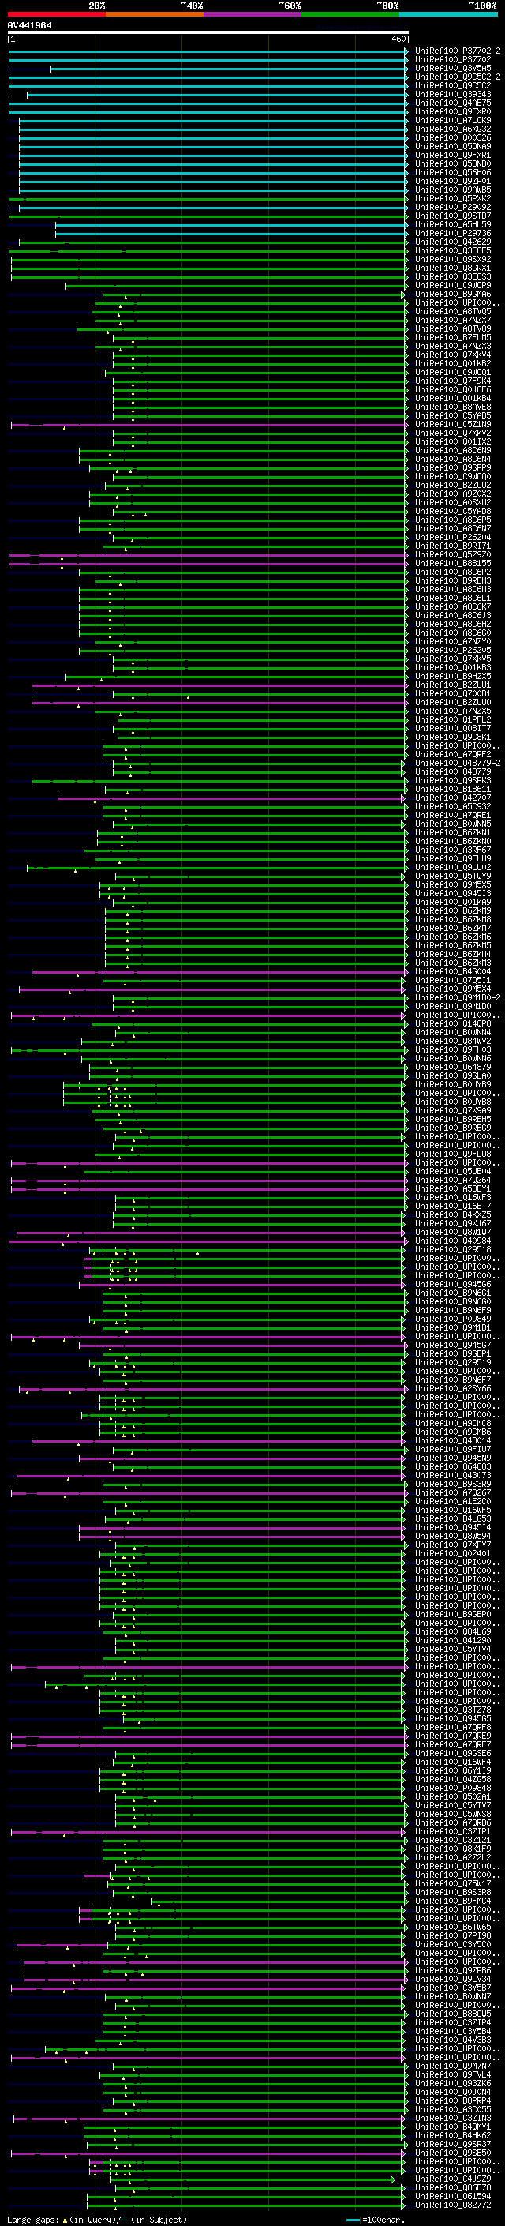
Task: Select the UniRef100_Q42629 hit label
Action: click(452, 242)
